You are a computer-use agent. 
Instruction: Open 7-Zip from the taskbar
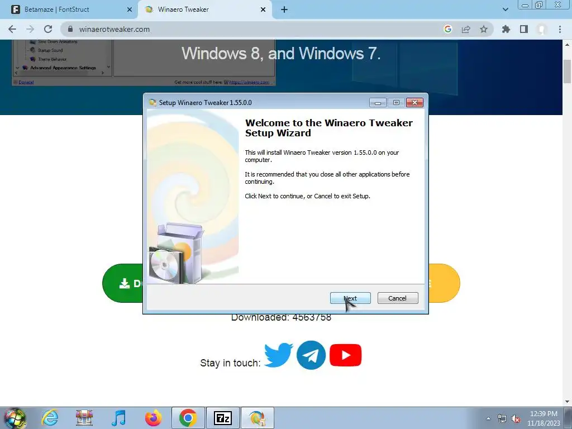[222, 418]
